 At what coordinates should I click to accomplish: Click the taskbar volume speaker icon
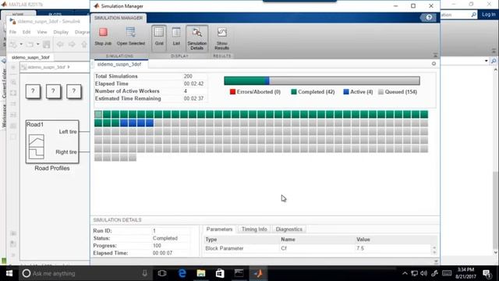pos(423,273)
